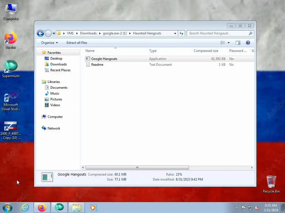The height and width of the screenshot is (213, 285).
Task: Sort by Compressed size column header
Action: (210, 51)
